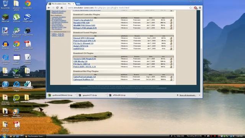The width and height of the screenshot is (245, 138).
Task: Open Cyberpad Kaillera 1.4 link
Action: tap(83, 79)
